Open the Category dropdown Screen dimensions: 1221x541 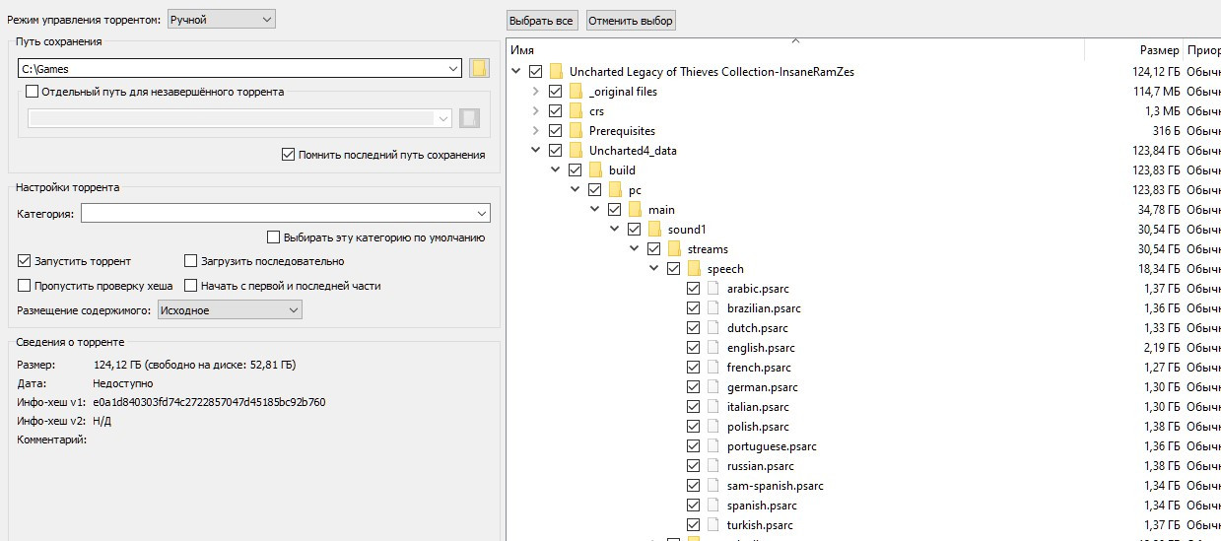tap(286, 214)
